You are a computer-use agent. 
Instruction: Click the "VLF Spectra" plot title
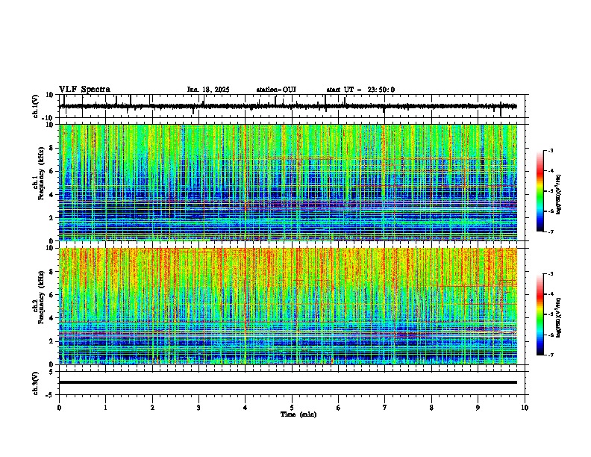pyautogui.click(x=85, y=90)
